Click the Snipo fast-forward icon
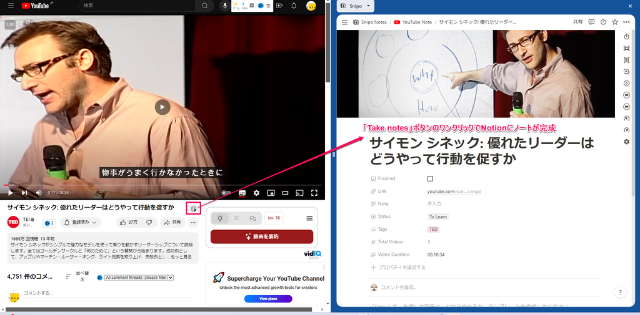 [x=626, y=107]
